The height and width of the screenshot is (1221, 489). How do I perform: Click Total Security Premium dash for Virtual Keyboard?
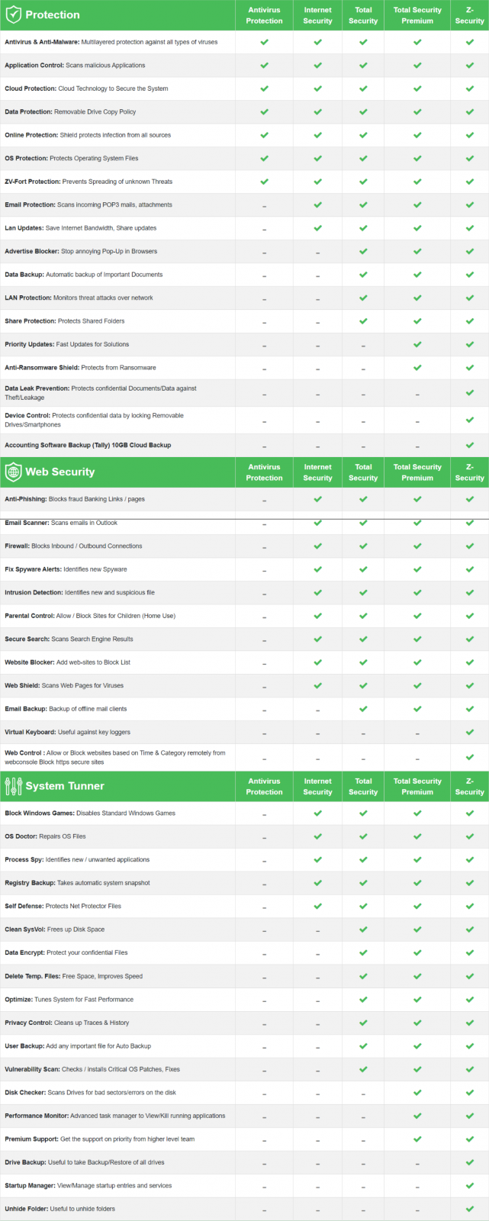tap(417, 733)
